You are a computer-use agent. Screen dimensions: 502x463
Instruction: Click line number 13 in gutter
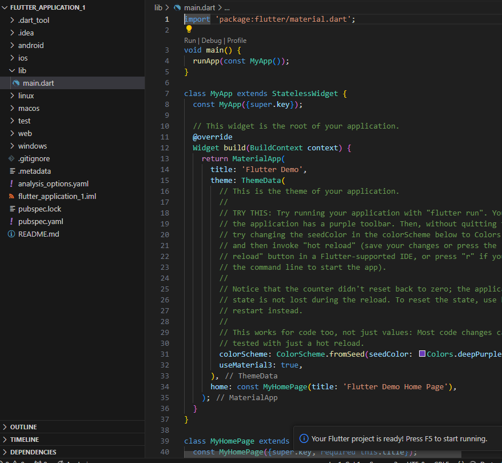(x=165, y=159)
